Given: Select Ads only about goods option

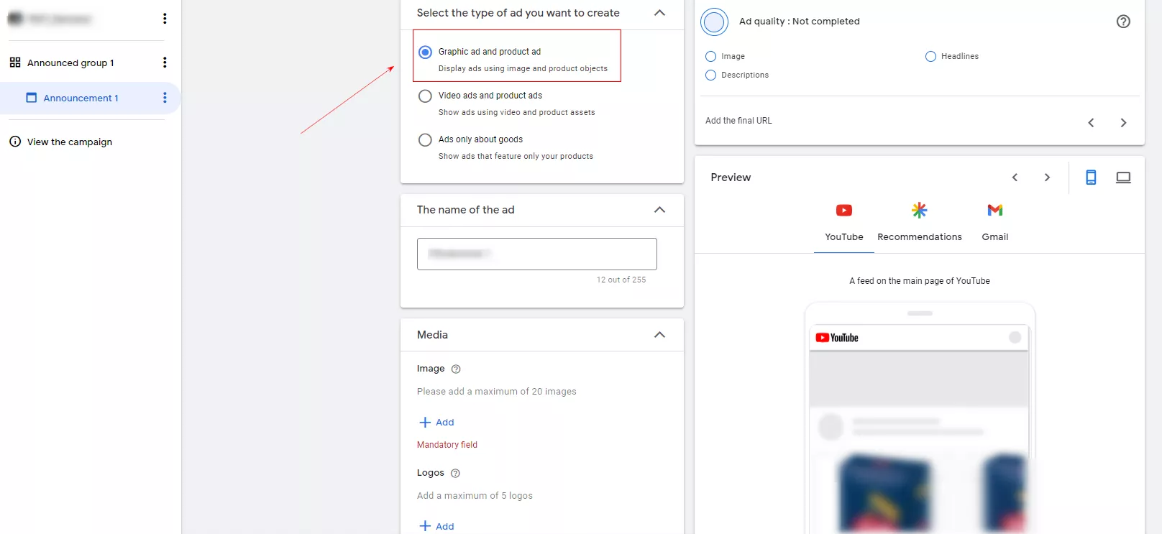Looking at the screenshot, I should pyautogui.click(x=425, y=139).
